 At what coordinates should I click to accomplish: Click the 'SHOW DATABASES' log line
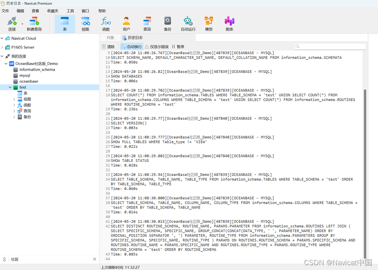[127, 76]
